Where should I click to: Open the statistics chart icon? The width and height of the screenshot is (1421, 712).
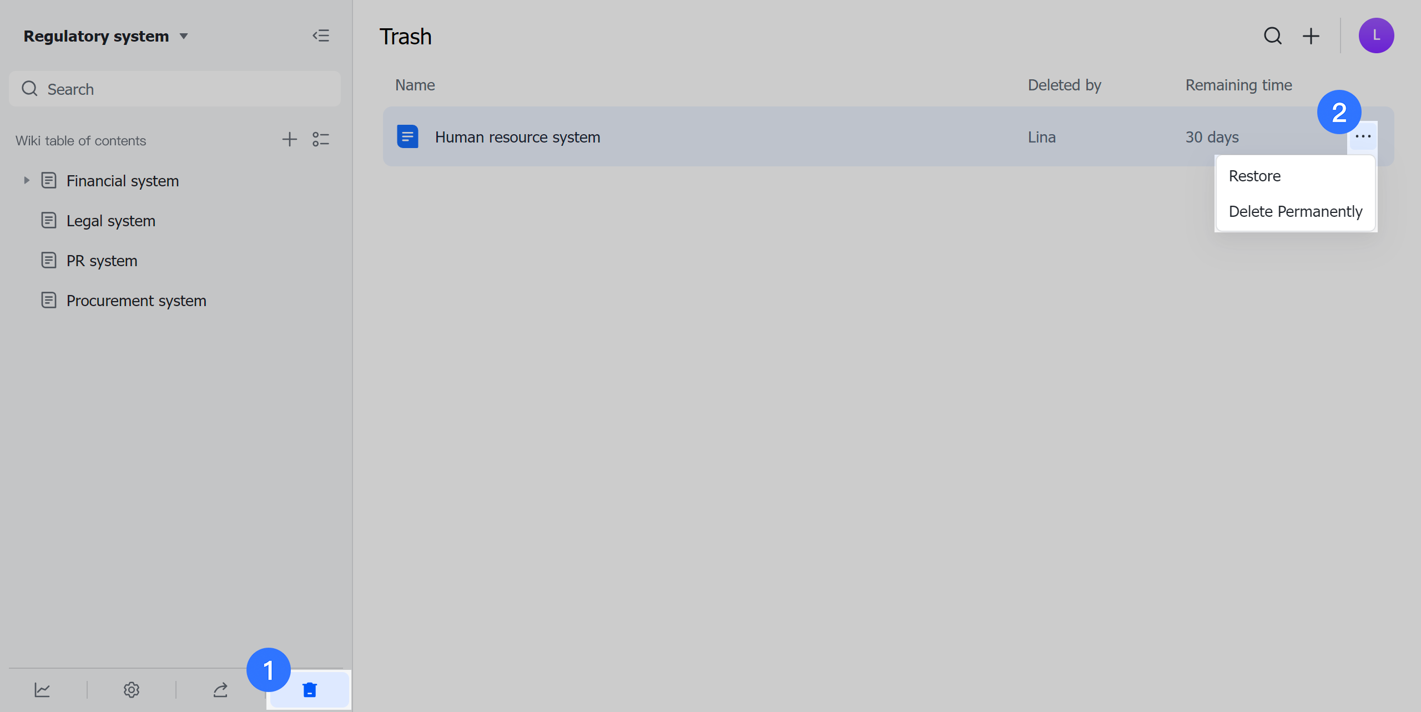coord(42,690)
